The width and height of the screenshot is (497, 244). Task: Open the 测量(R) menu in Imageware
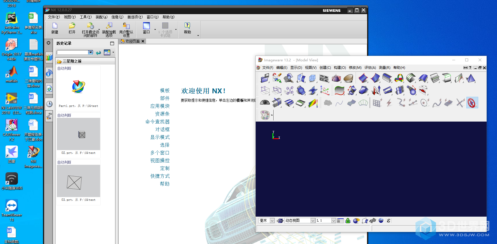pyautogui.click(x=384, y=68)
